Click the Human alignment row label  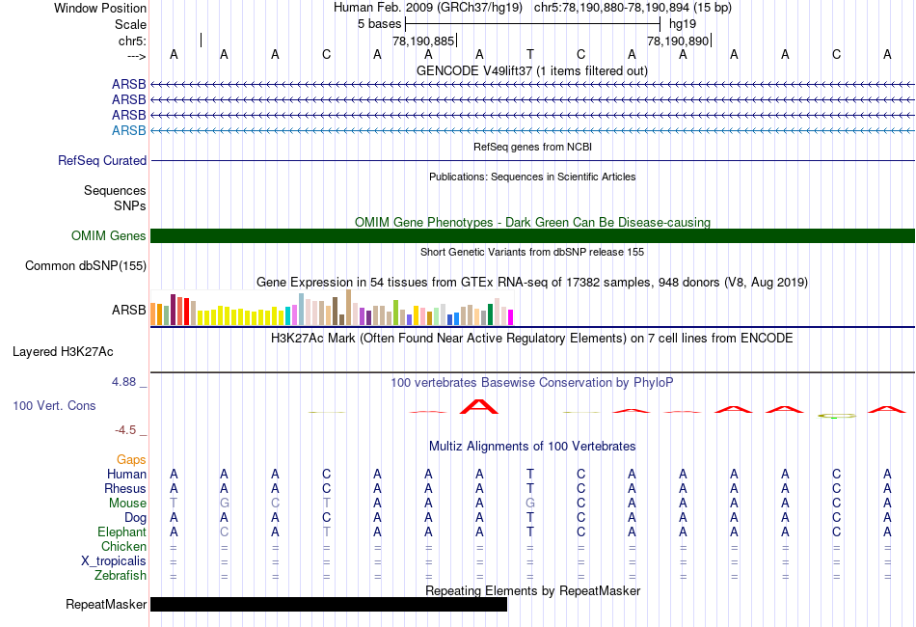[x=126, y=474]
